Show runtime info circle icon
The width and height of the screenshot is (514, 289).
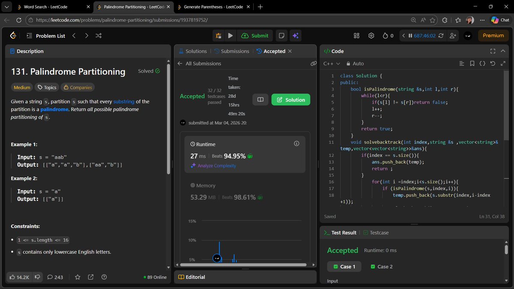click(296, 144)
